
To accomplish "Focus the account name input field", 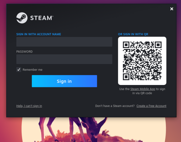I will coord(64,42).
